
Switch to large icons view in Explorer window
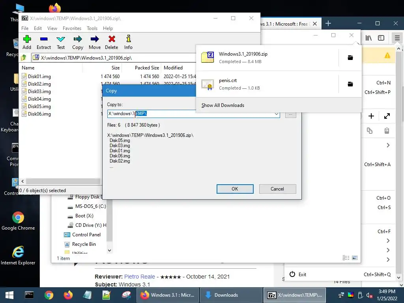pyautogui.click(x=355, y=258)
